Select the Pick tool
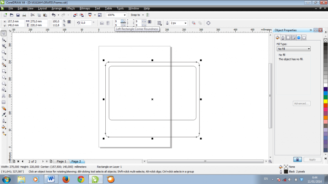 [x=4, y=34]
